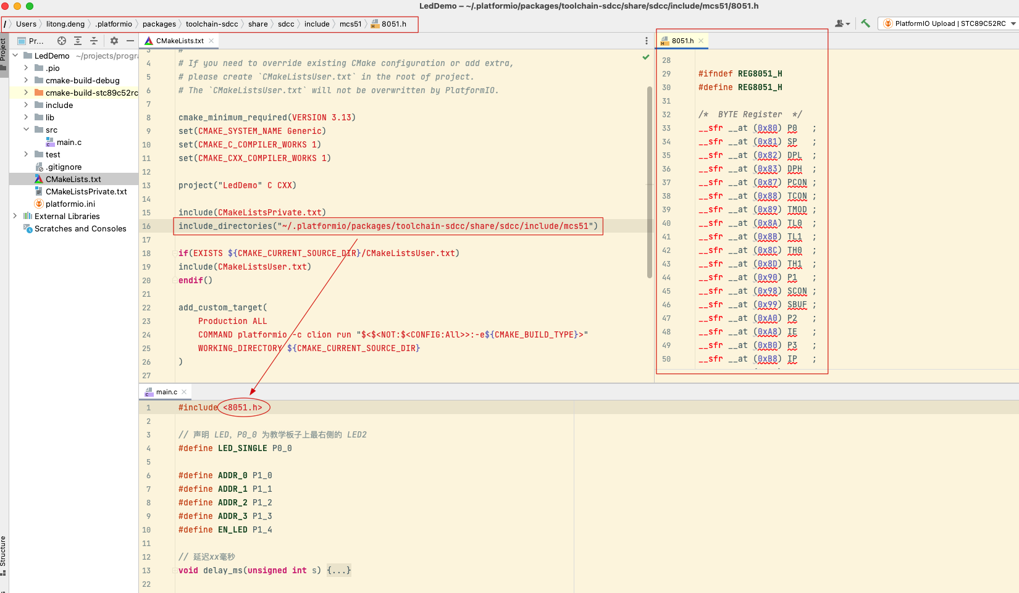The image size is (1019, 593).
Task: Select main.c in the project tree
Action: [69, 142]
